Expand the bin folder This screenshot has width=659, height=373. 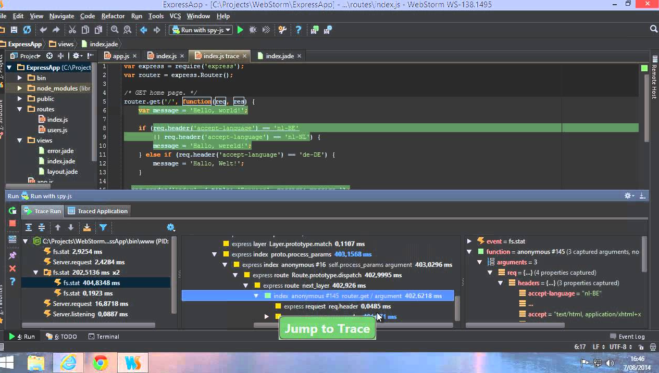[x=20, y=78]
